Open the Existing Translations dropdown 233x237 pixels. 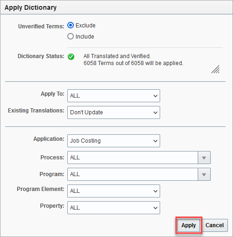click(x=114, y=112)
